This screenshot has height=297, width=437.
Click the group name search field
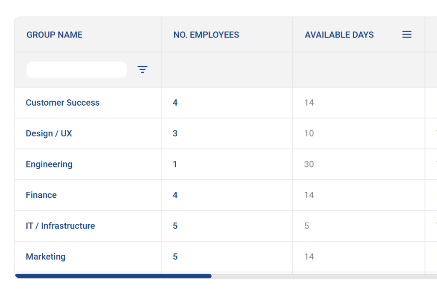(x=77, y=69)
